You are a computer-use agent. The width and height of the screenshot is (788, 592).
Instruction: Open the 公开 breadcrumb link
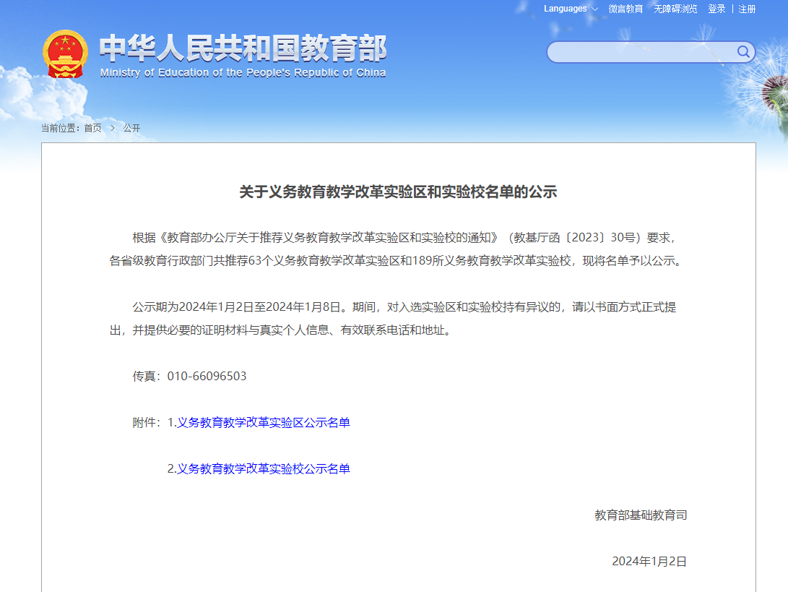click(131, 128)
